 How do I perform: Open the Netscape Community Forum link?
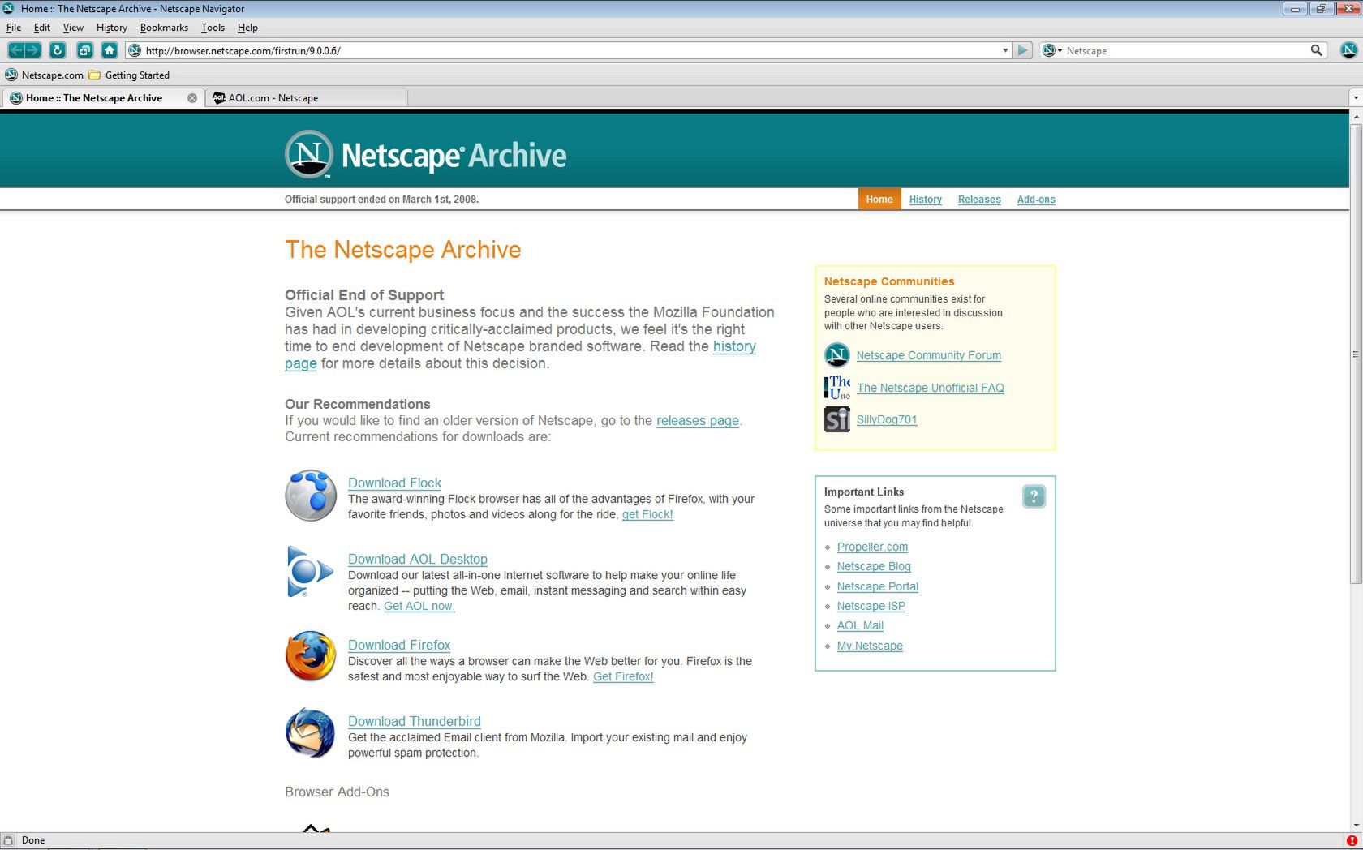[x=929, y=355]
